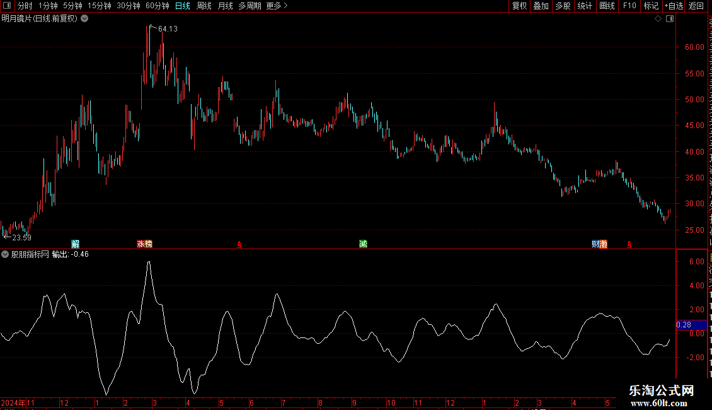Click the 复权 adjustment button

(x=519, y=6)
